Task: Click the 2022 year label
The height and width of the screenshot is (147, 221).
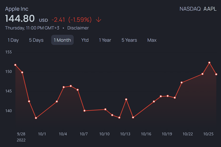Action: click(21, 140)
